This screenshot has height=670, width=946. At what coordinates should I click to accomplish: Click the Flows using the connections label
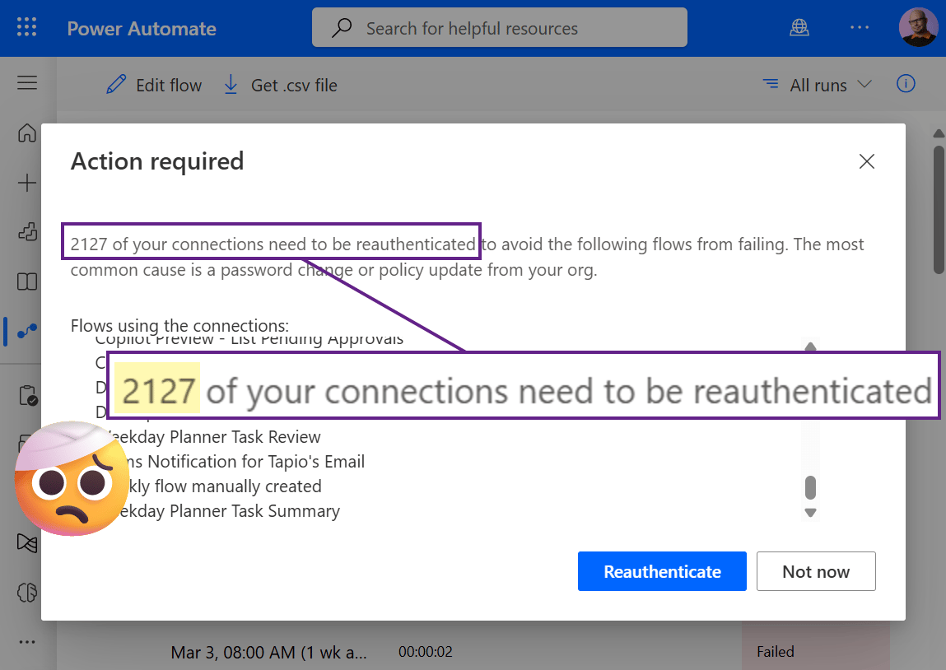pyautogui.click(x=179, y=326)
